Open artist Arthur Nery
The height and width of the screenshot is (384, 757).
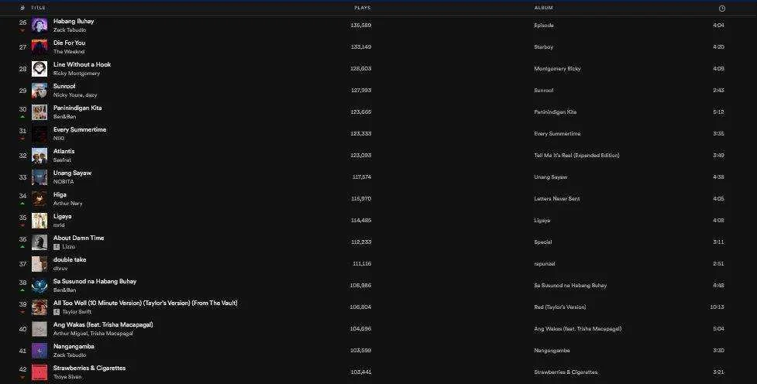coord(67,204)
